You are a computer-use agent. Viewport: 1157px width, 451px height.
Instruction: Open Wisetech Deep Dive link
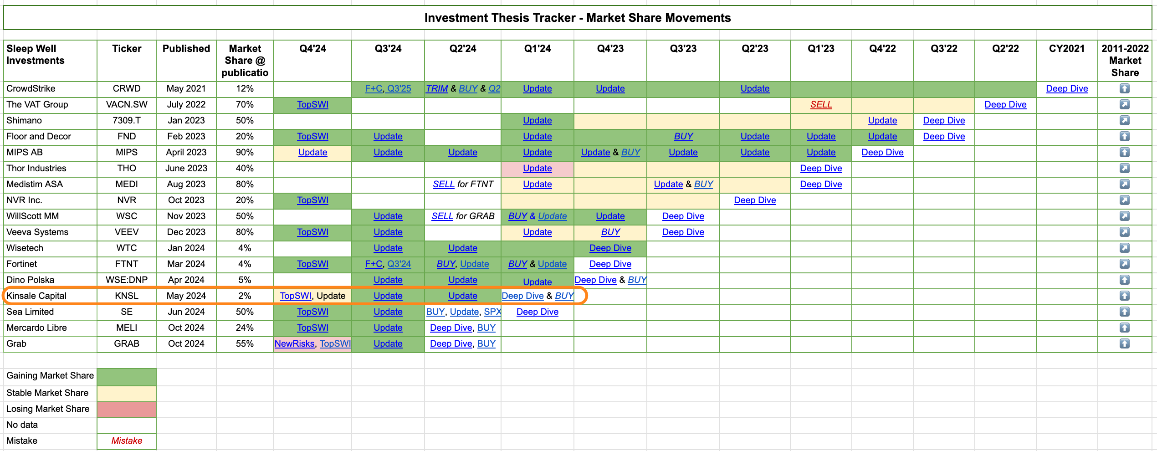click(610, 248)
